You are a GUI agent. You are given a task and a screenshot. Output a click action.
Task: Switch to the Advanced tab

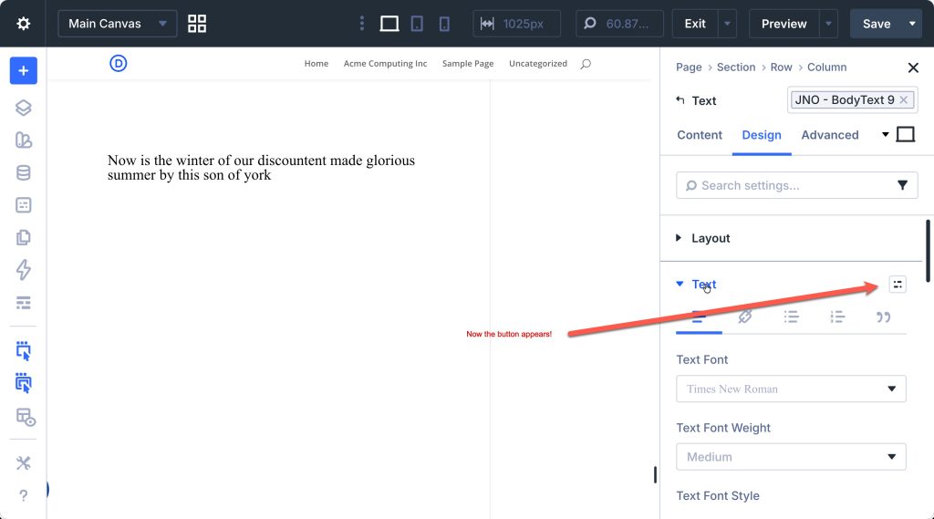pyautogui.click(x=829, y=135)
